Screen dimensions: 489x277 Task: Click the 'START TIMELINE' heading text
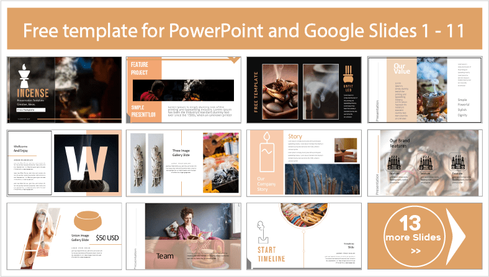(x=271, y=254)
